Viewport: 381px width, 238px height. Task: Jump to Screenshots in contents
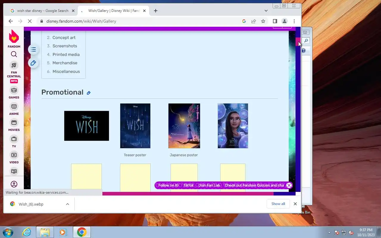(65, 46)
